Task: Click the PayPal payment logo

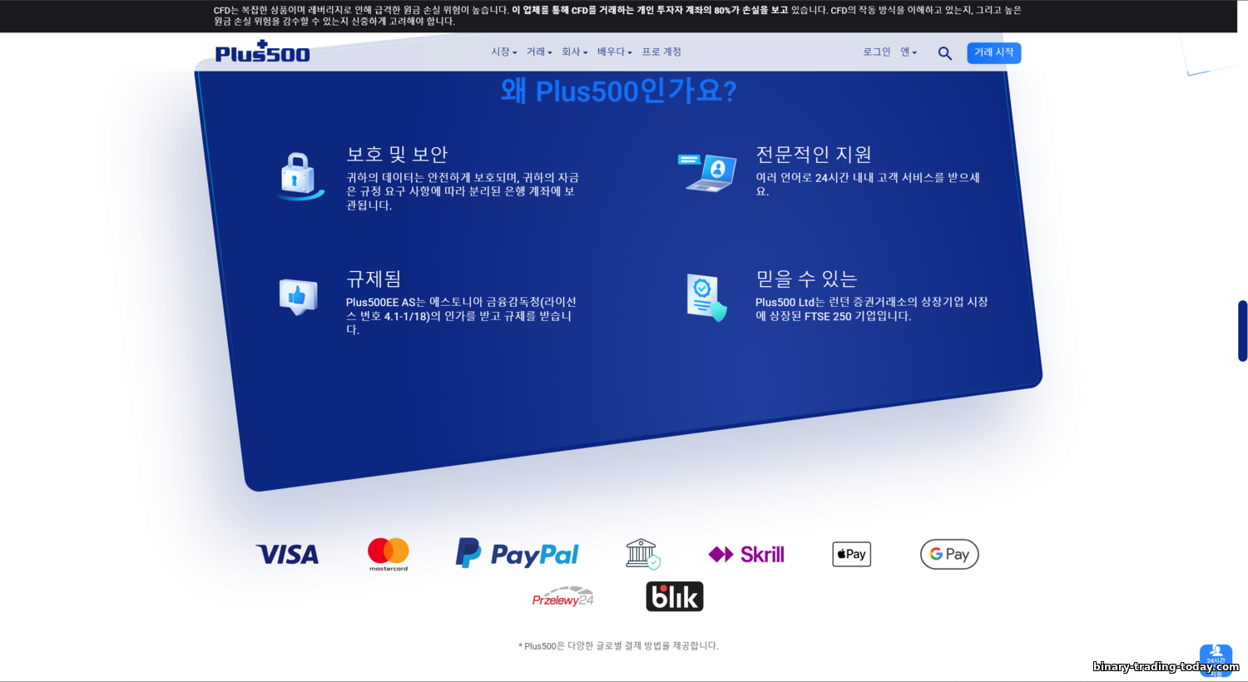Action: click(x=517, y=554)
